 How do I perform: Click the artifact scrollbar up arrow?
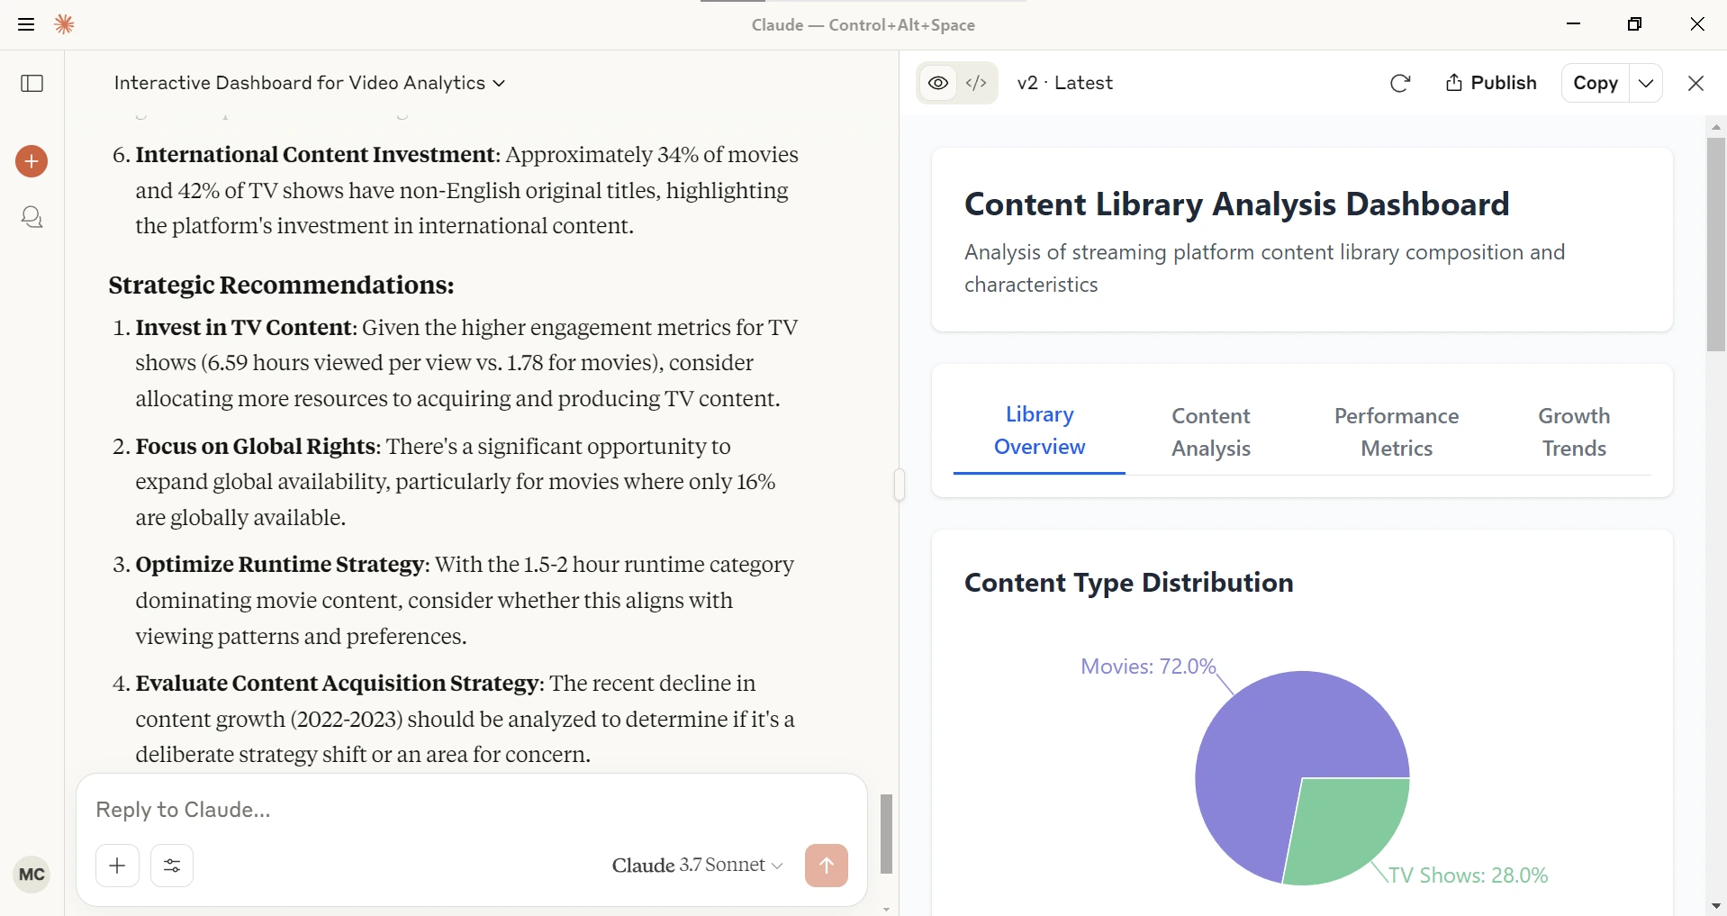(1716, 127)
